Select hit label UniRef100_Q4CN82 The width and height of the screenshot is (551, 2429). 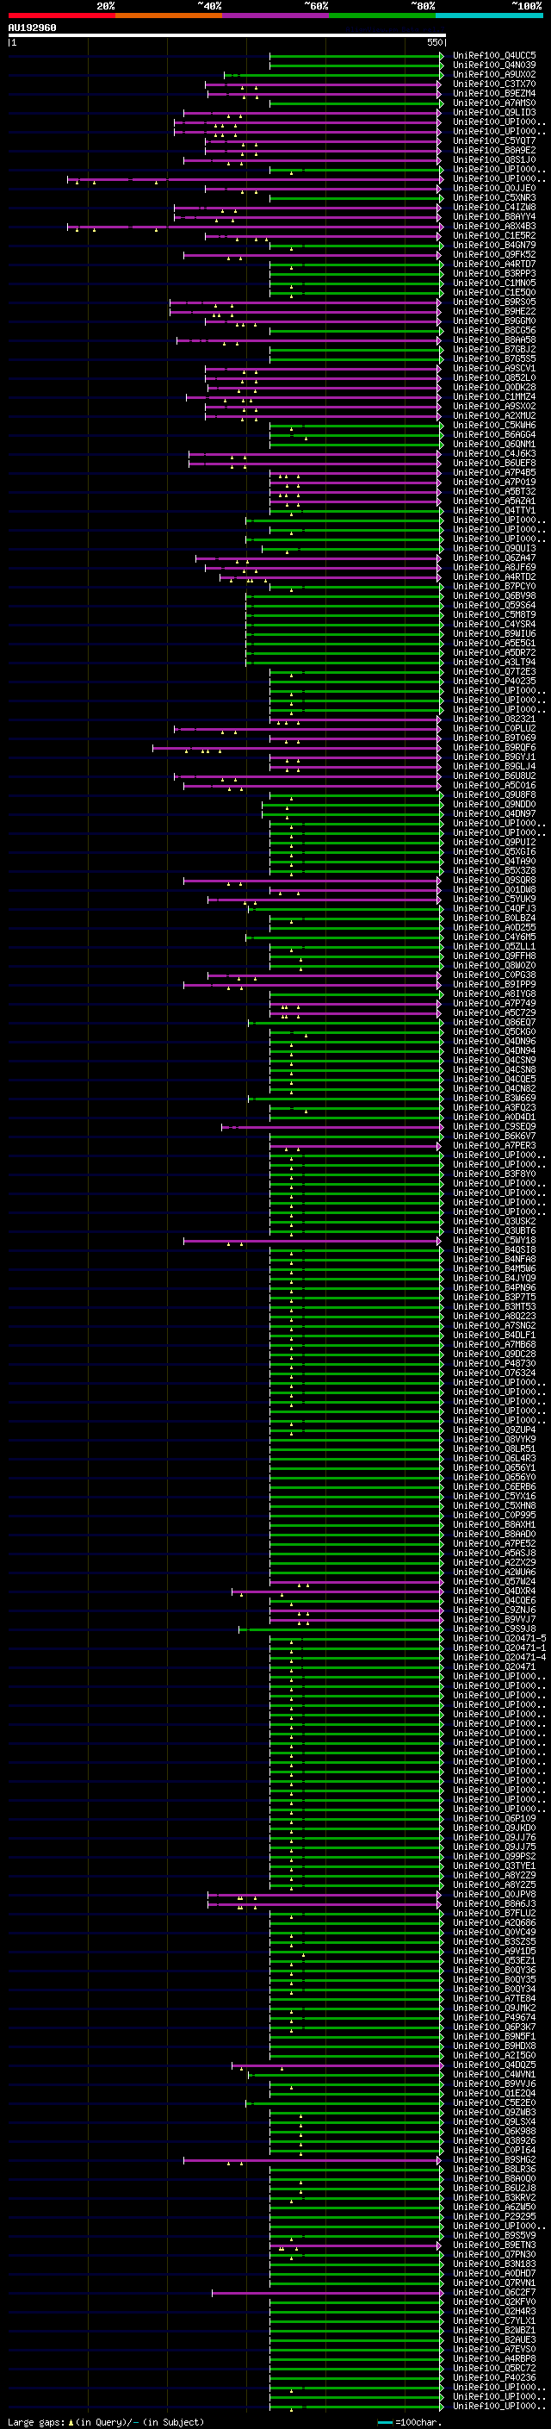tap(493, 1089)
